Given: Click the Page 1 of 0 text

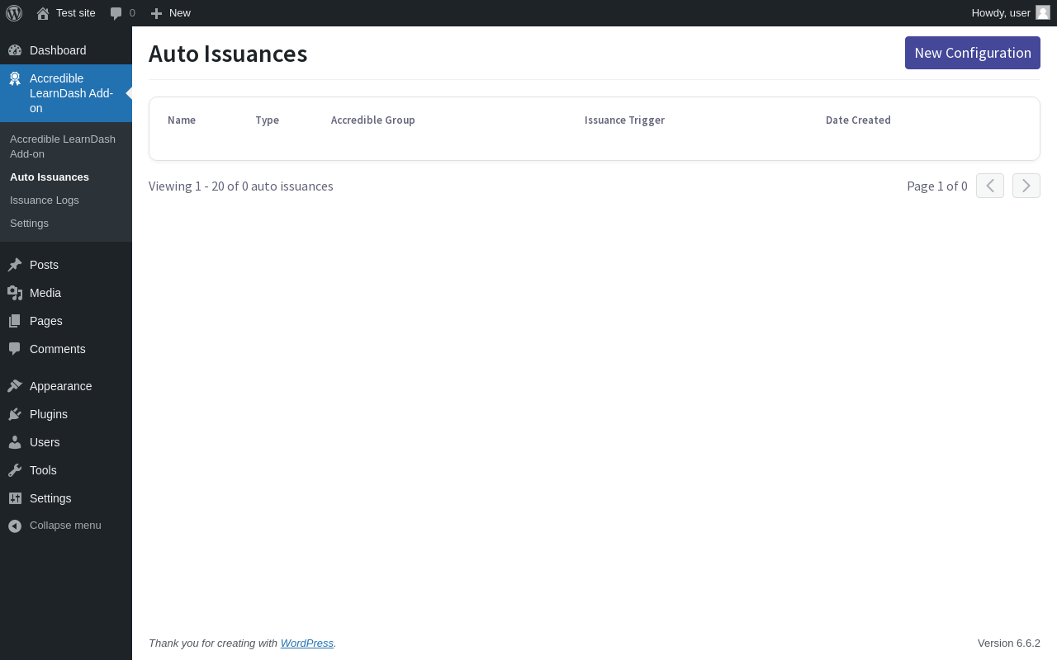Looking at the screenshot, I should pos(937,186).
